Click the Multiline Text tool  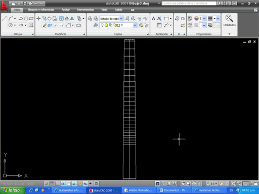153,18
